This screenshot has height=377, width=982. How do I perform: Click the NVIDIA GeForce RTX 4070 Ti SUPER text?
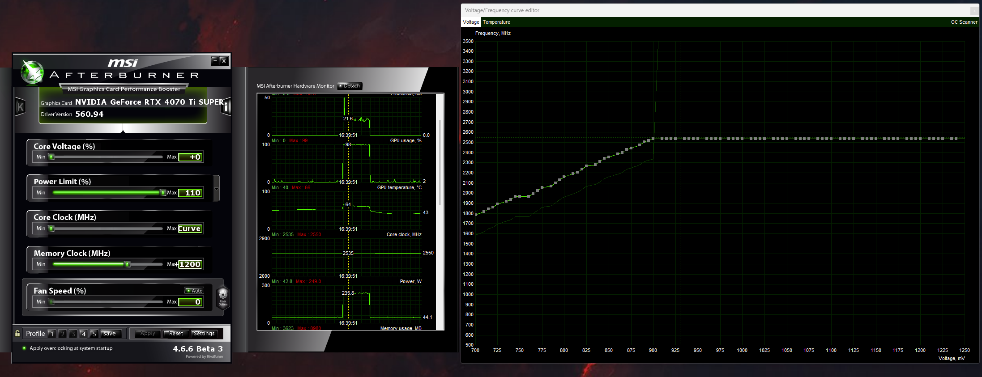click(149, 102)
